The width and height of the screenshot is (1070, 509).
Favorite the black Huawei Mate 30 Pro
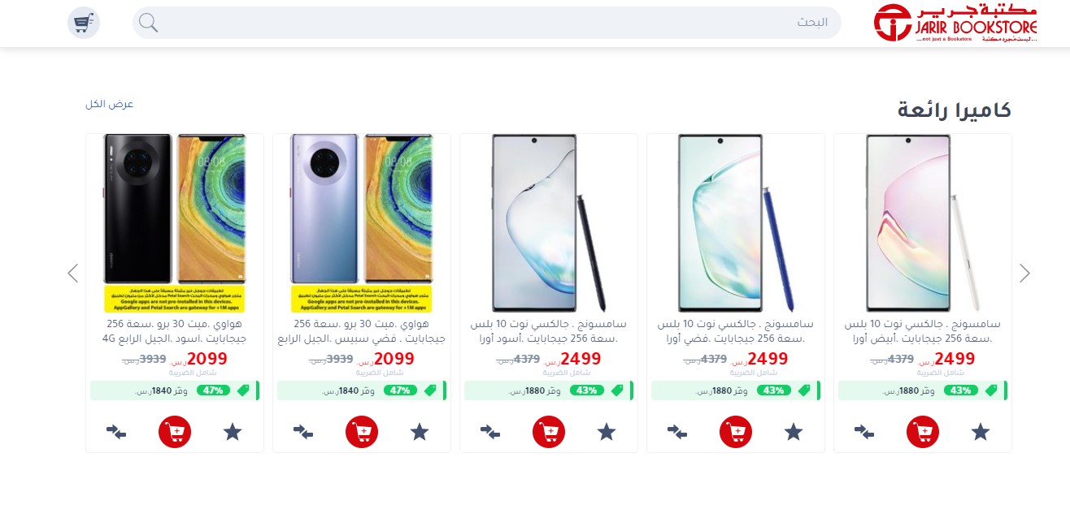(233, 432)
